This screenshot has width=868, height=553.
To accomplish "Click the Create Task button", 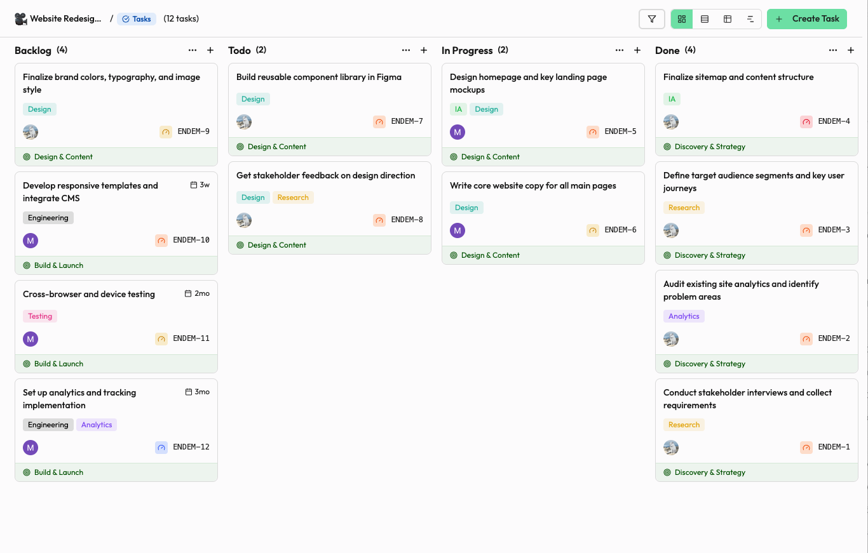I will (807, 18).
